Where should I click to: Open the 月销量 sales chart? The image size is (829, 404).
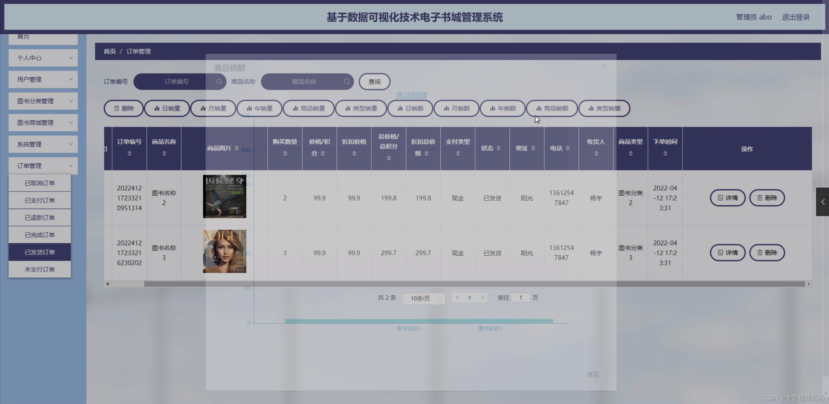click(213, 108)
